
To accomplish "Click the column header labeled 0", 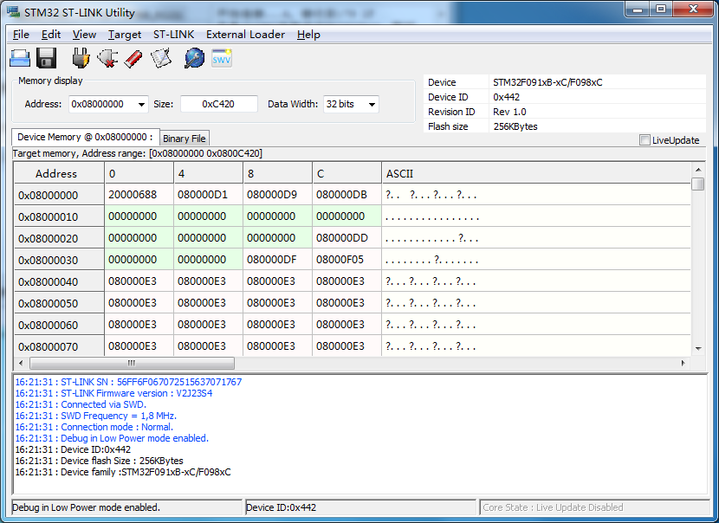I will pyautogui.click(x=139, y=173).
